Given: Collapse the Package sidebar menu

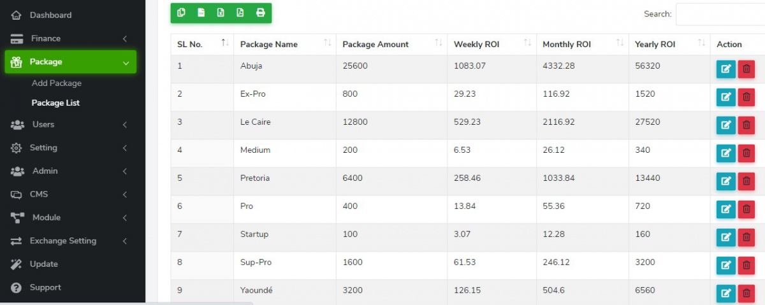Looking at the screenshot, I should pyautogui.click(x=70, y=62).
